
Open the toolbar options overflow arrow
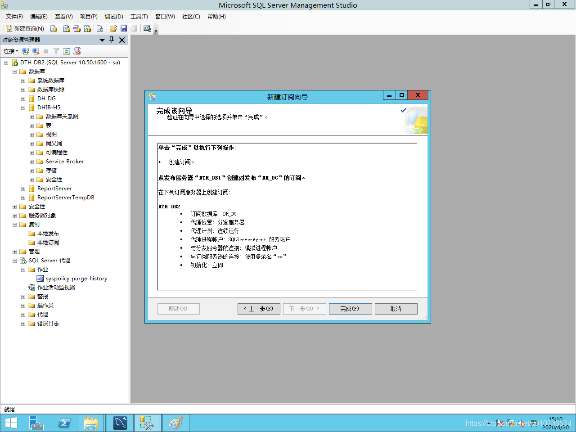[x=156, y=31]
